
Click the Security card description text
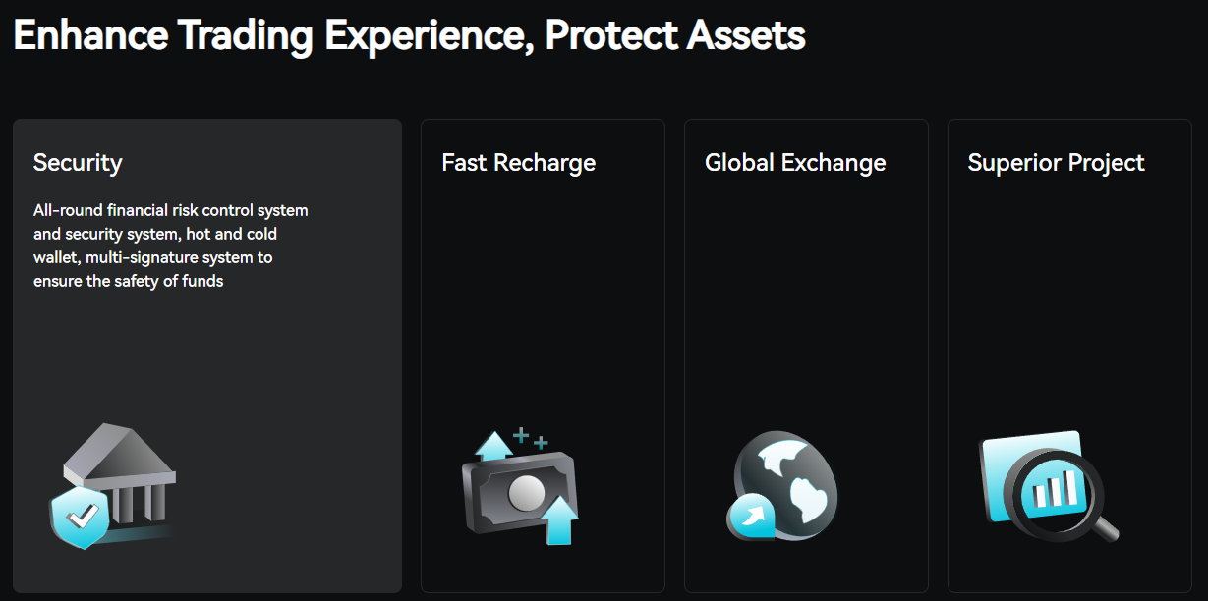pyautogui.click(x=171, y=246)
